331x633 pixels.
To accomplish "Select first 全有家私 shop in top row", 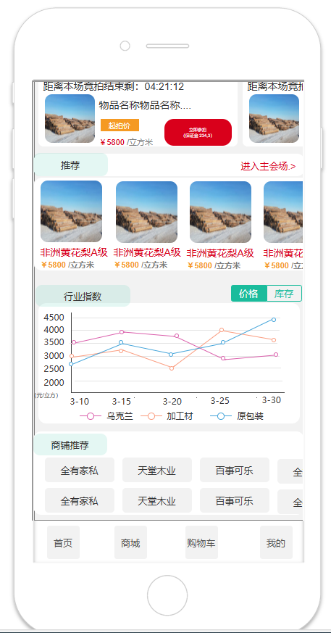I will pyautogui.click(x=80, y=470).
